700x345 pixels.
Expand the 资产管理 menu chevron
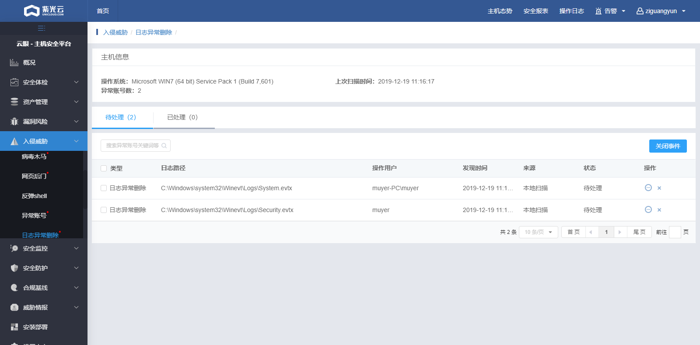[77, 102]
